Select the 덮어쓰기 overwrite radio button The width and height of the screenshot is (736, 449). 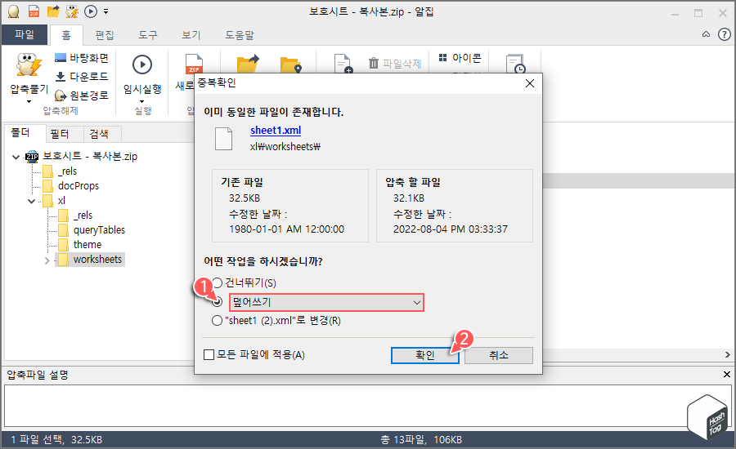pyautogui.click(x=217, y=302)
